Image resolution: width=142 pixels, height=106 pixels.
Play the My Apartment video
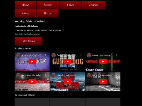pos(103,81)
